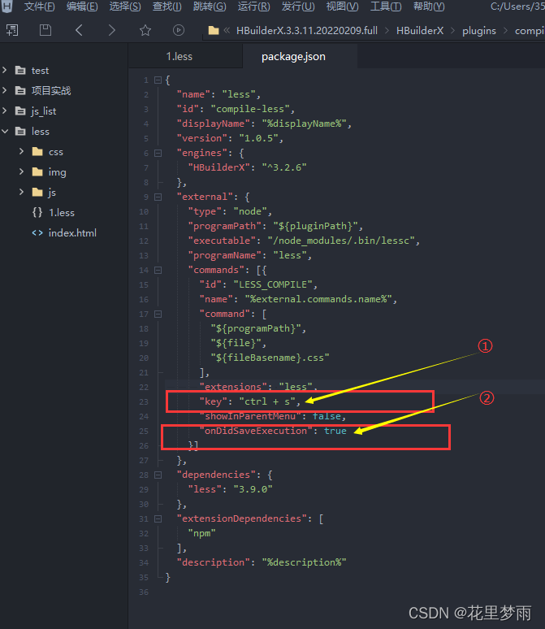Screen dimensions: 545x629
Task: Click the "%description%" value
Action: 304,562
